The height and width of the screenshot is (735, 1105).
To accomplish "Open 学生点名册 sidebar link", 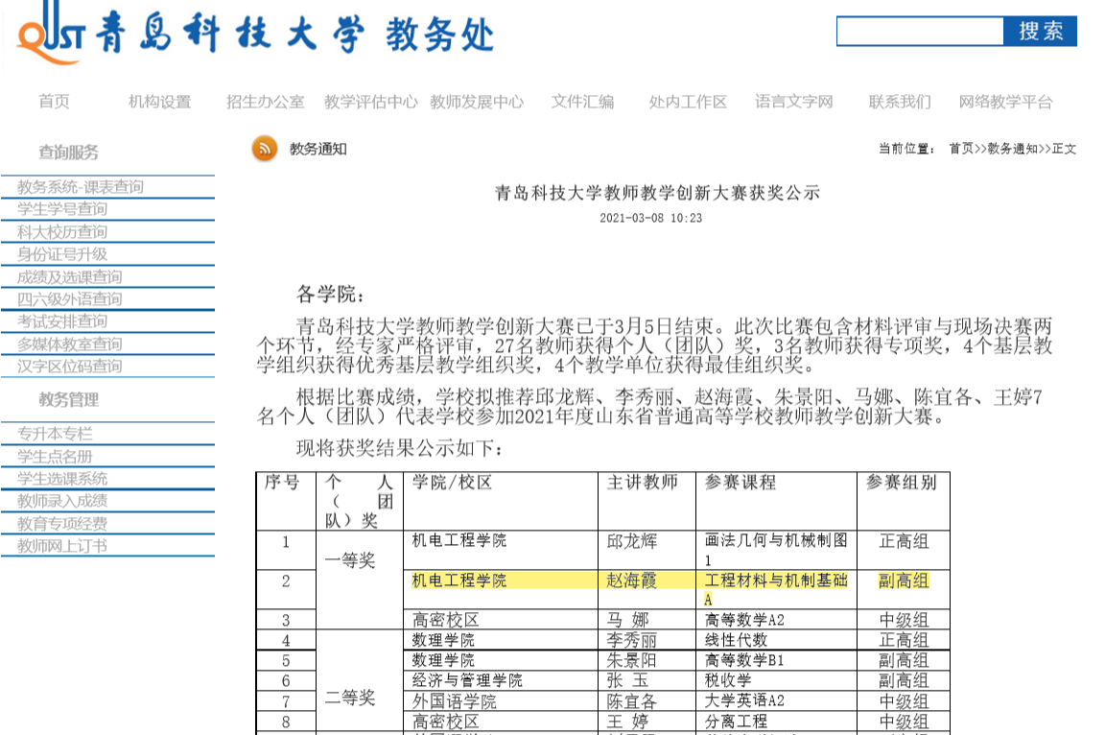I will click(55, 456).
